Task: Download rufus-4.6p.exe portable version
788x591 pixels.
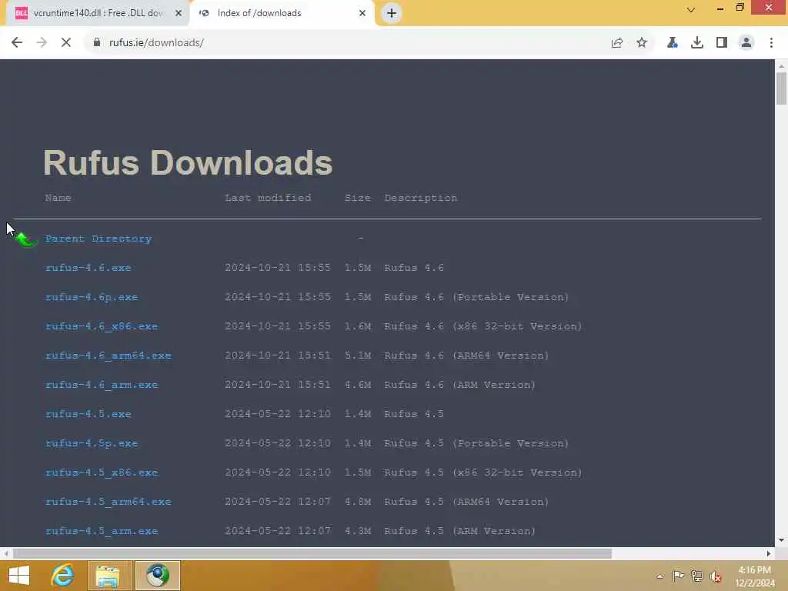Action: coord(92,297)
